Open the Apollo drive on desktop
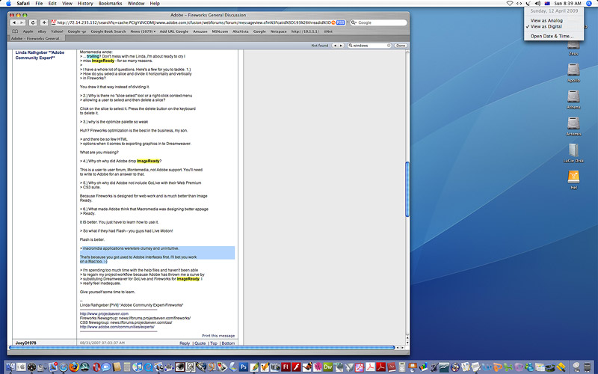 [x=573, y=72]
